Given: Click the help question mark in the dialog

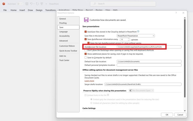Looking at the screenshot, I should (176, 13).
